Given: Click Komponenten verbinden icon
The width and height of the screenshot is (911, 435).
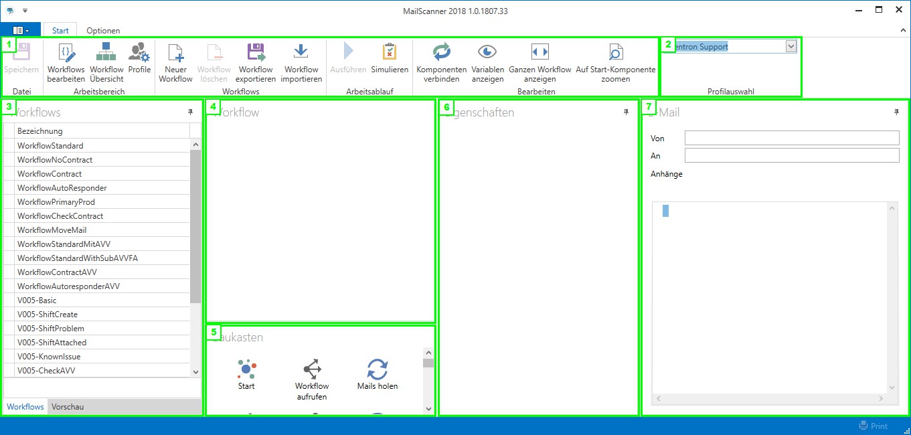Looking at the screenshot, I should pyautogui.click(x=441, y=52).
